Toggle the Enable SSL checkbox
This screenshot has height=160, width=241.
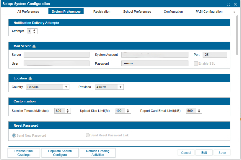point(196,63)
